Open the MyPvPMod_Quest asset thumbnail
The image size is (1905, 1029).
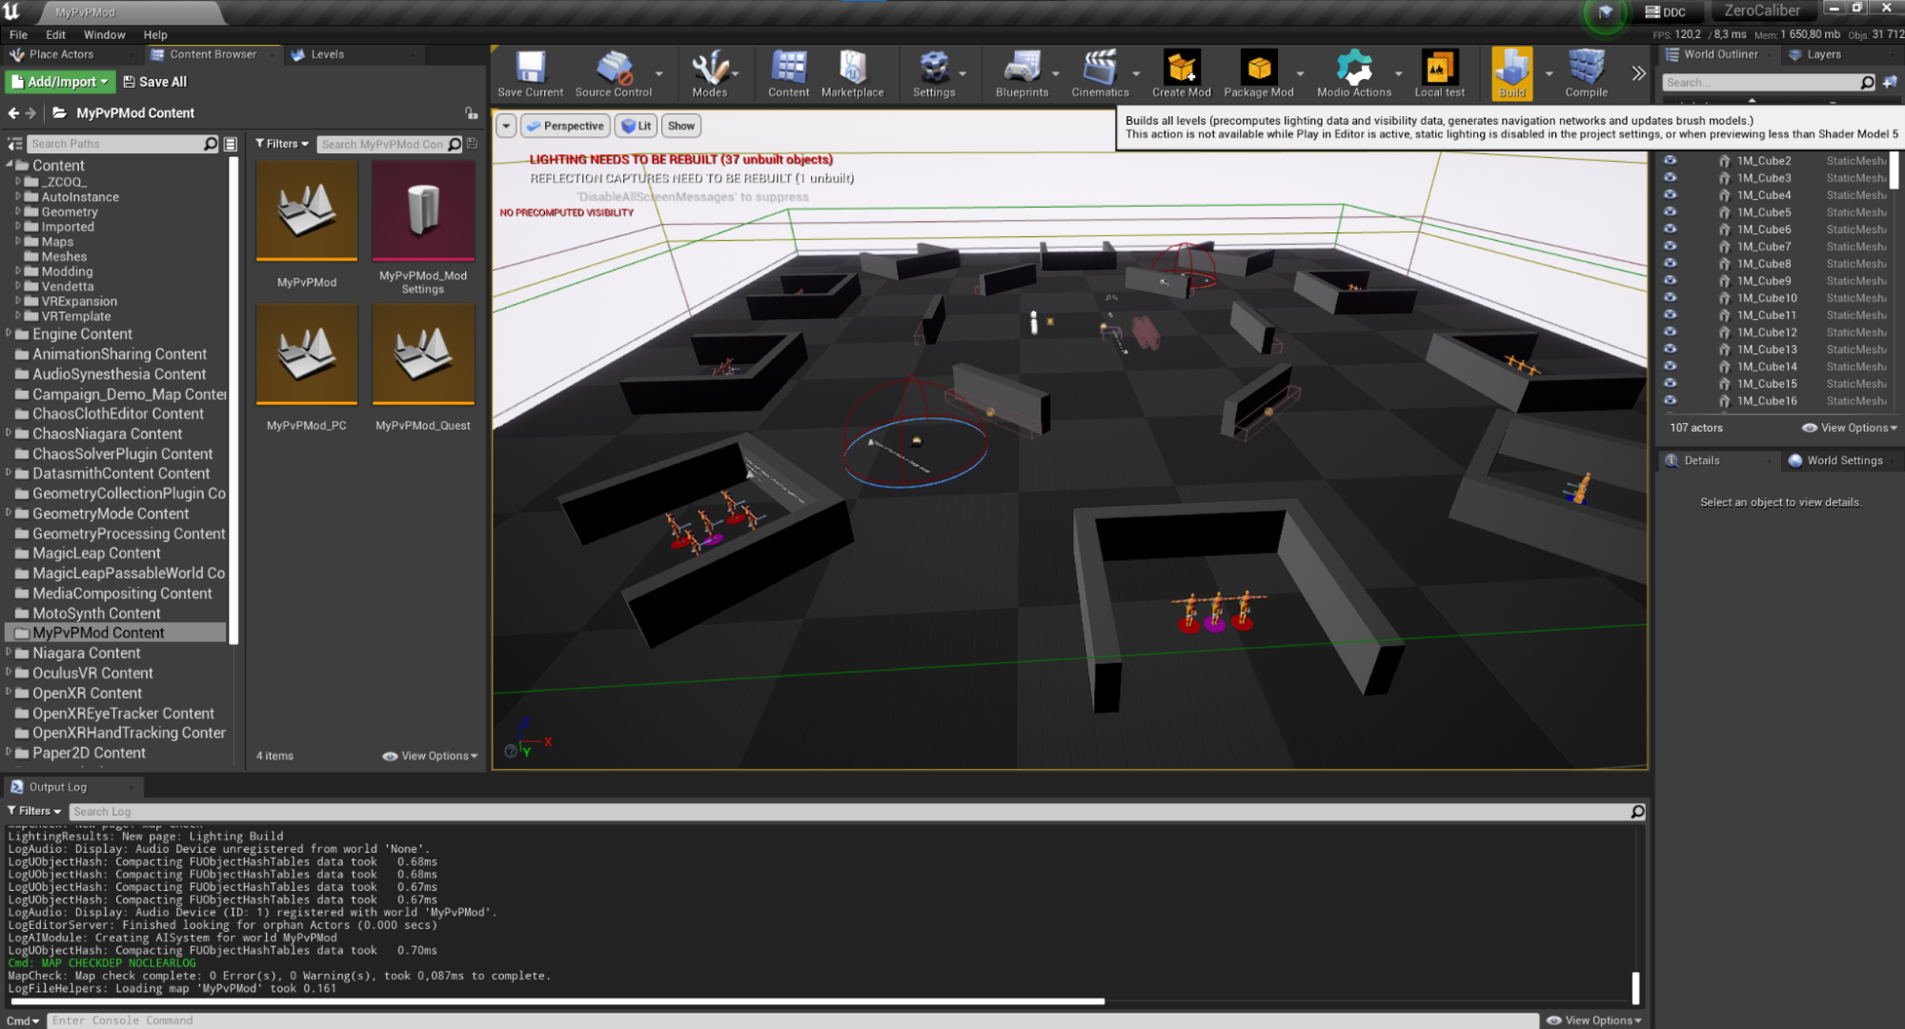pos(422,354)
